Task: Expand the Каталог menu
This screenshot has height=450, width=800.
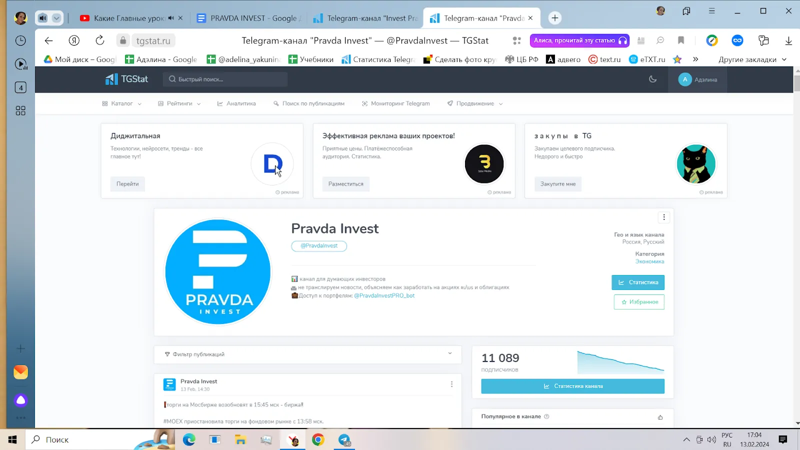Action: (121, 103)
